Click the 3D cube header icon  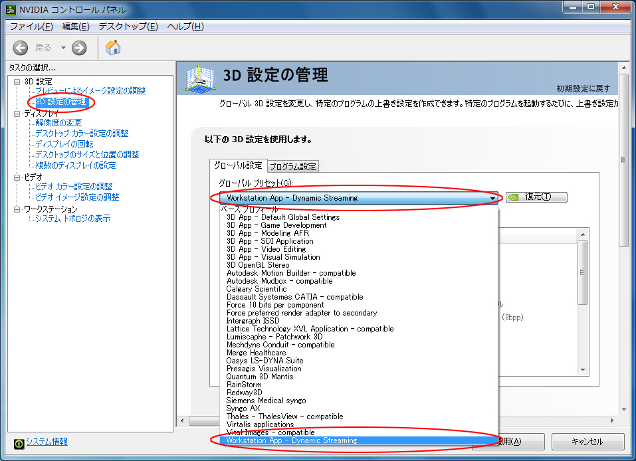coord(200,78)
